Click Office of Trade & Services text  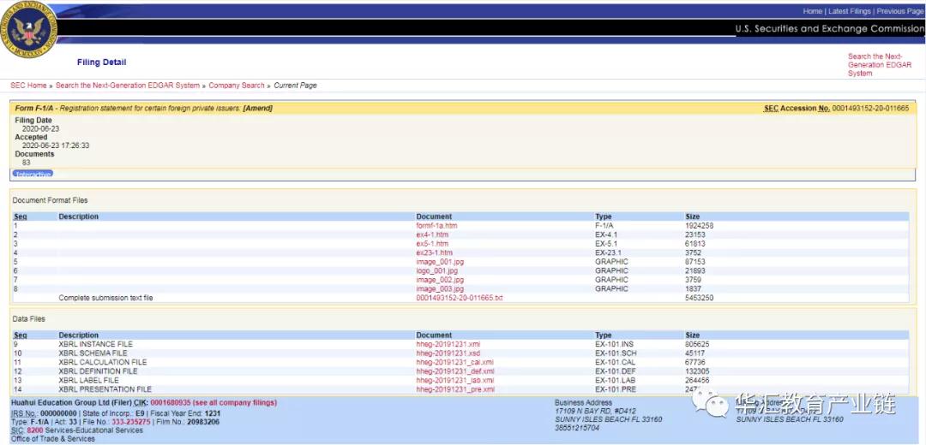(x=53, y=438)
